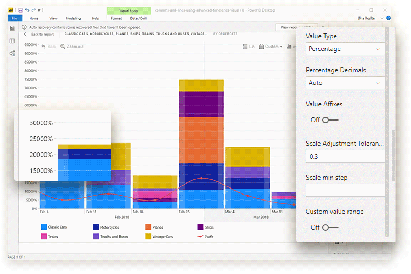
Task: Click the Undo arrow icon
Action: 27,10
